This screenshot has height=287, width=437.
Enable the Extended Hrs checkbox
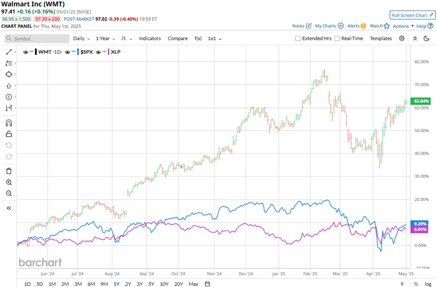coord(298,39)
